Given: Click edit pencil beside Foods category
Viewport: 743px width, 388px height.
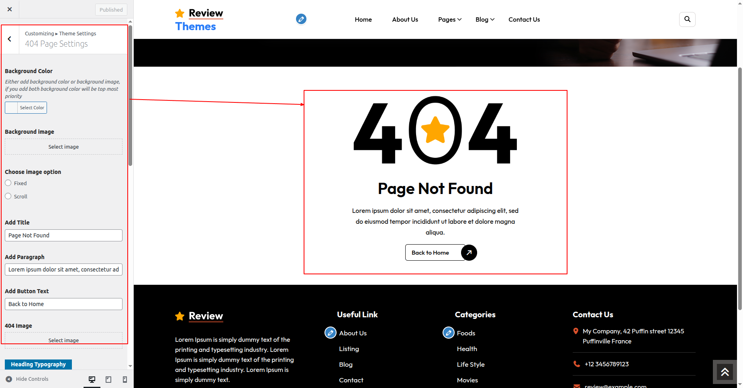Looking at the screenshot, I should point(448,333).
